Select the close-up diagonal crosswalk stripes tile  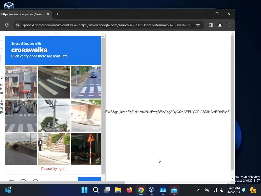pyautogui.click(x=54, y=82)
